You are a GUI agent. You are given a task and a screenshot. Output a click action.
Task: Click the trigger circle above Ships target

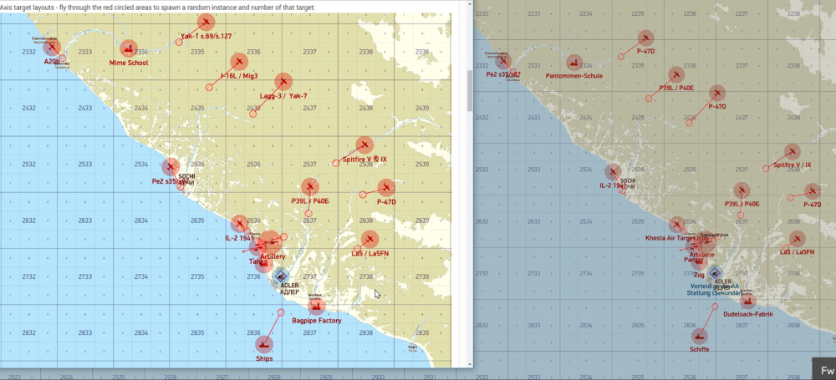coord(281,312)
